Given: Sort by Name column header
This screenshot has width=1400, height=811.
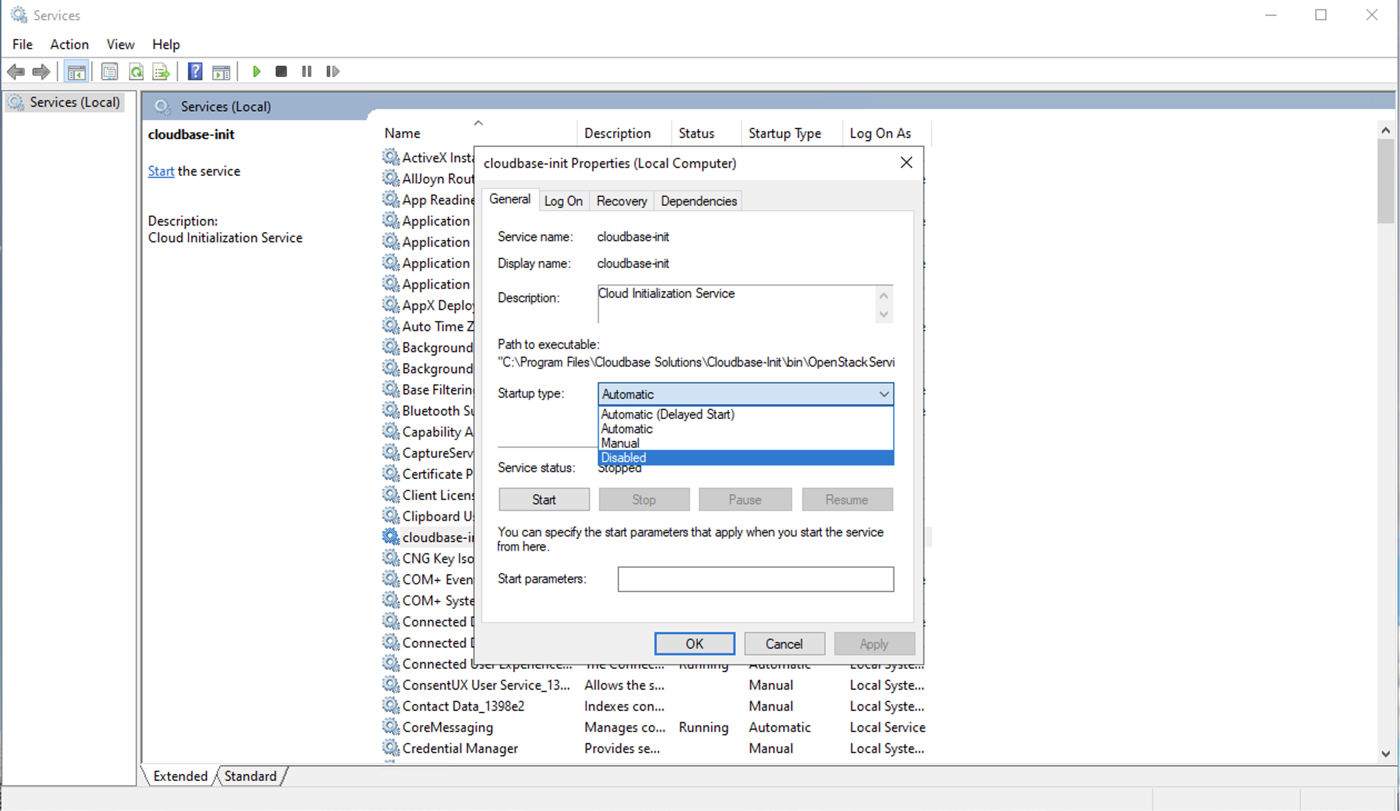Looking at the screenshot, I should point(479,133).
